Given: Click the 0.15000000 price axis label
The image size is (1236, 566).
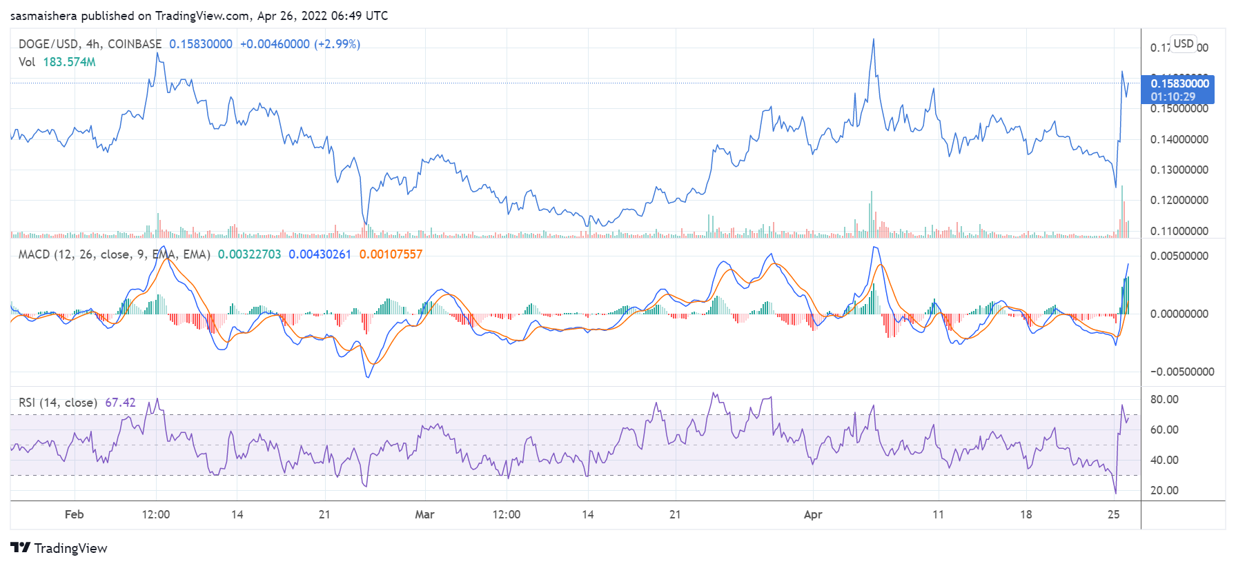Looking at the screenshot, I should tap(1179, 109).
